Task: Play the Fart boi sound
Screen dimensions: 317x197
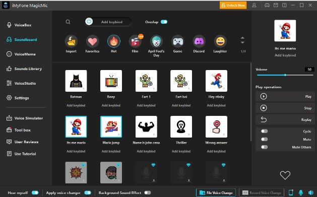Action: pyautogui.click(x=181, y=81)
